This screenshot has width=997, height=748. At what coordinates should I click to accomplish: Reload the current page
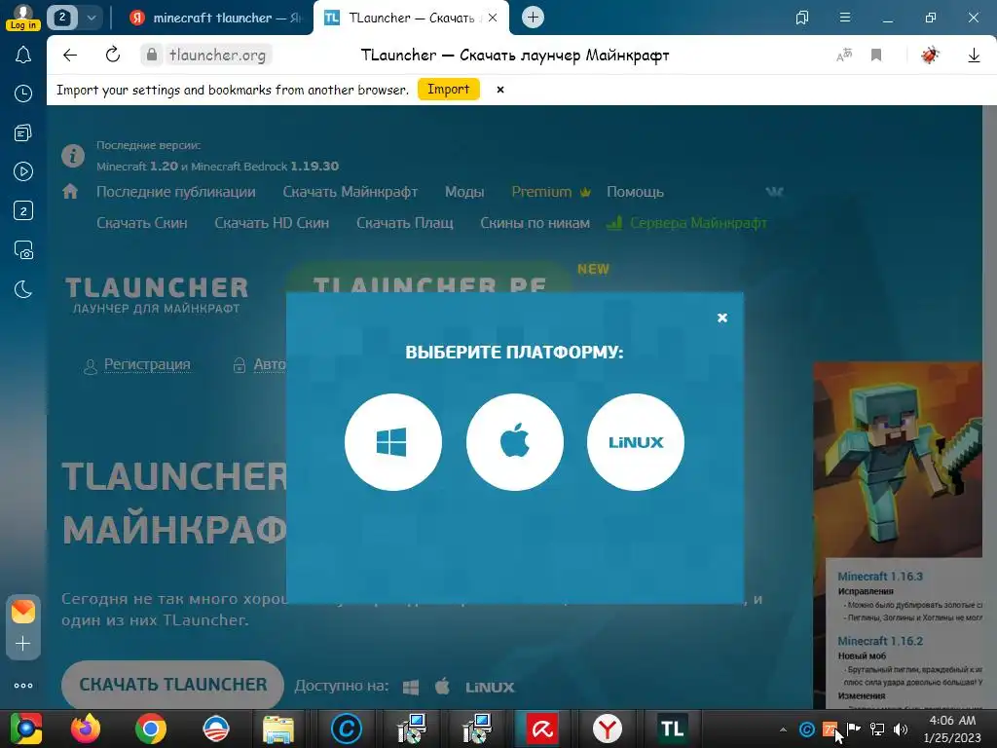(113, 56)
